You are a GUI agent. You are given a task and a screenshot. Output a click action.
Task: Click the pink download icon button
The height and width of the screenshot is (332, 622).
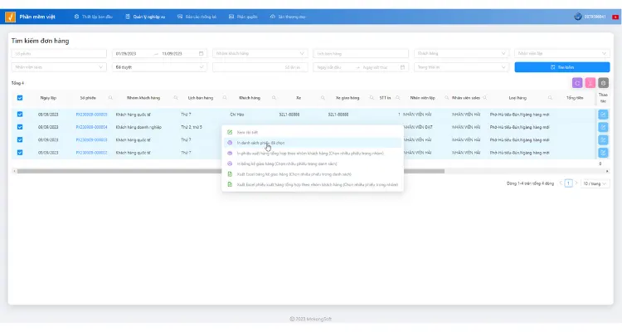tap(590, 83)
